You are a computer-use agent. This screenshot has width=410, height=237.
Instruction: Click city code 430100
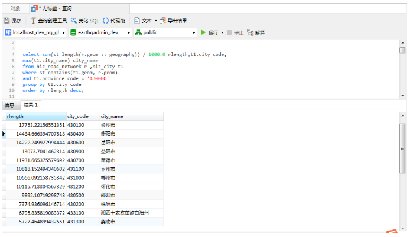click(83, 125)
